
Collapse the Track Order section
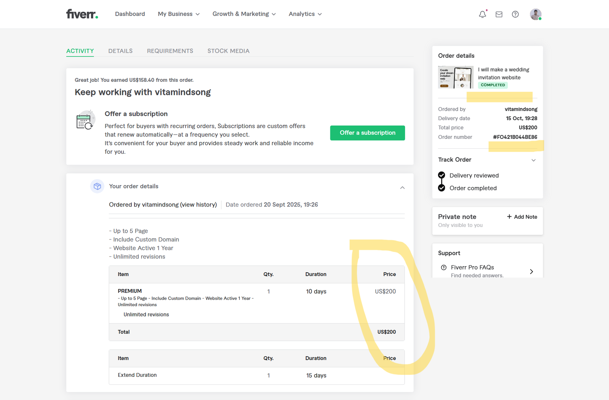pyautogui.click(x=533, y=160)
